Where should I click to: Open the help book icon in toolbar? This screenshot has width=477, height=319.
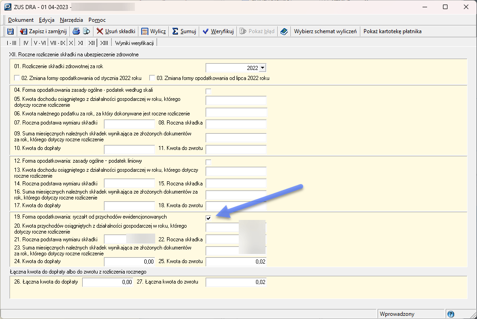coord(284,31)
